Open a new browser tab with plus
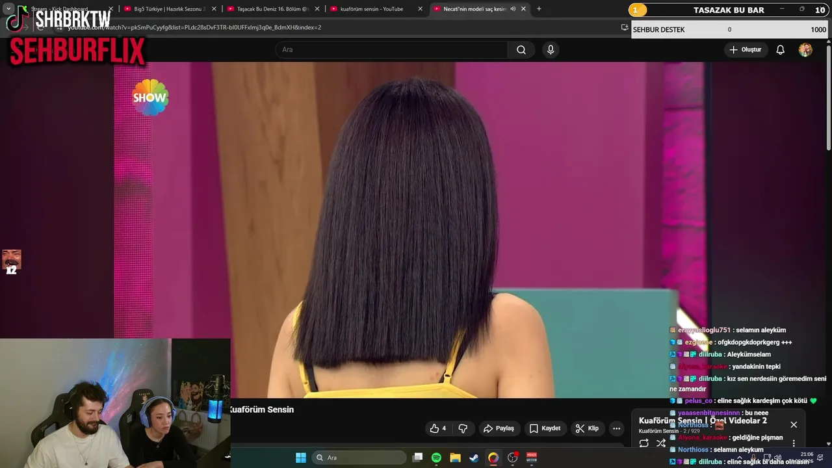 click(x=539, y=9)
